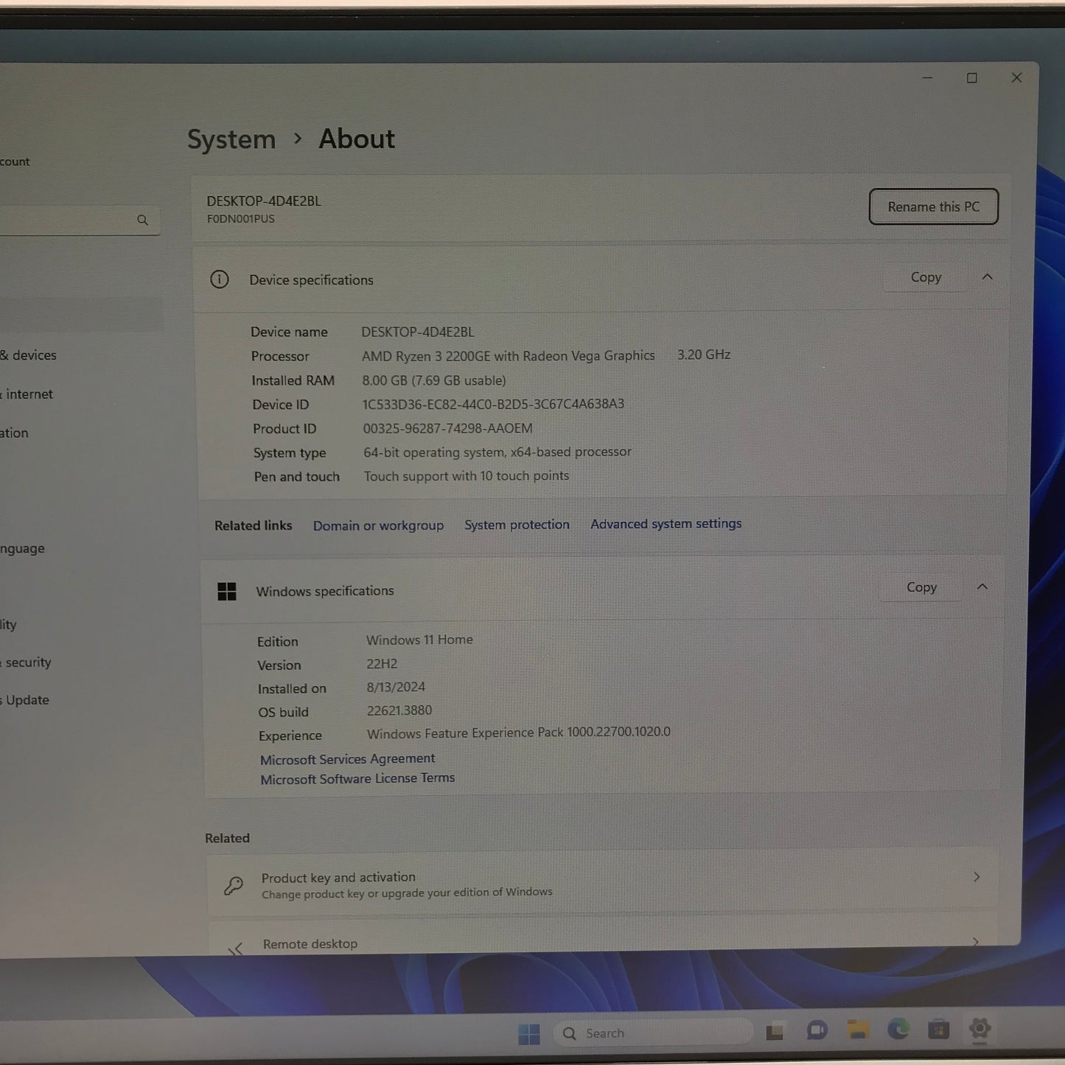Image resolution: width=1065 pixels, height=1065 pixels.
Task: Collapse the Device specifications section
Action: (987, 277)
